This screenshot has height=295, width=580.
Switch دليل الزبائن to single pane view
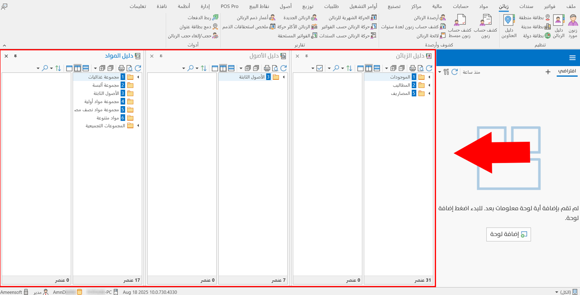(x=361, y=68)
